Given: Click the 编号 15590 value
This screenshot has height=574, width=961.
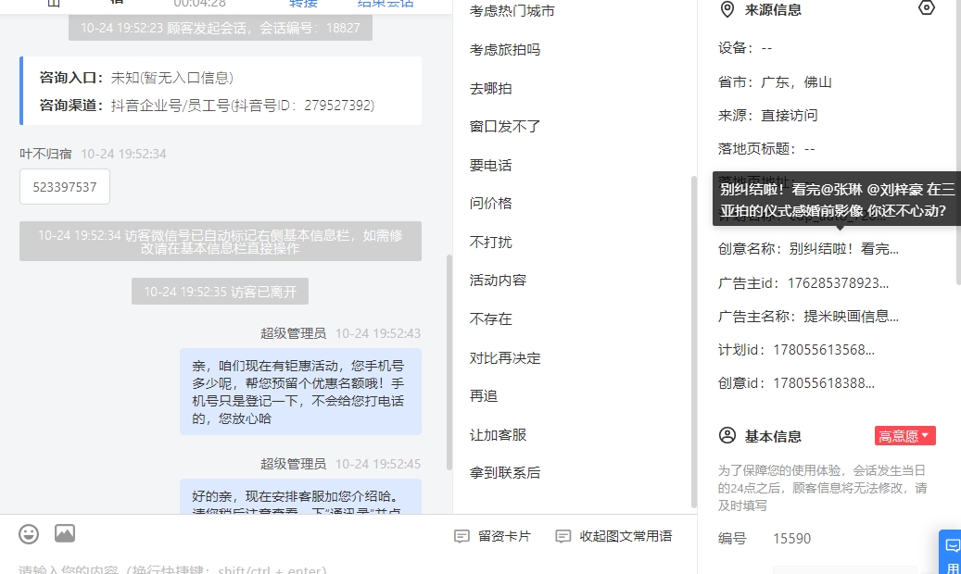Looking at the screenshot, I should pyautogui.click(x=791, y=539).
